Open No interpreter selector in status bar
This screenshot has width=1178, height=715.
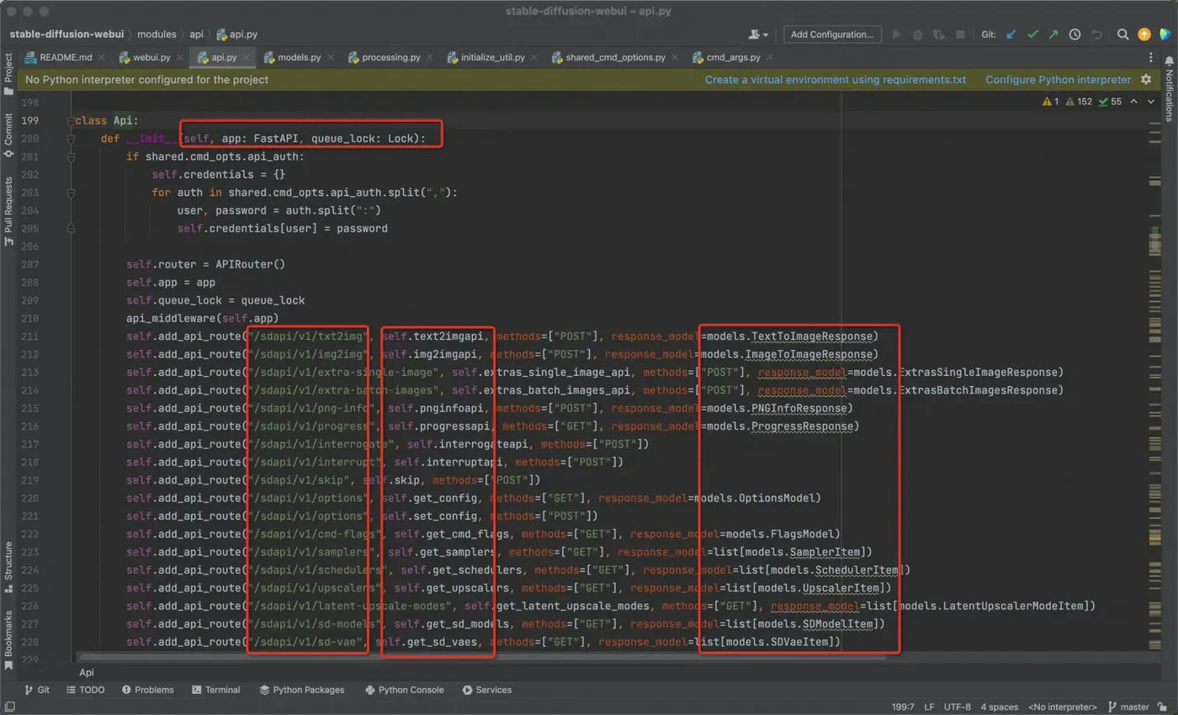pyautogui.click(x=1062, y=707)
